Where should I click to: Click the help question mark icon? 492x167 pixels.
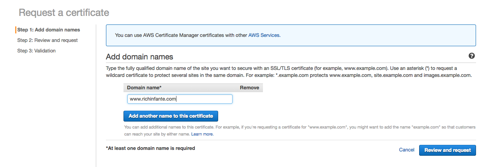[x=472, y=56]
